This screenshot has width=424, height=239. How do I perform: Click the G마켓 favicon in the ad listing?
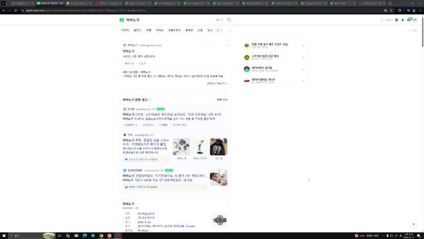125,109
